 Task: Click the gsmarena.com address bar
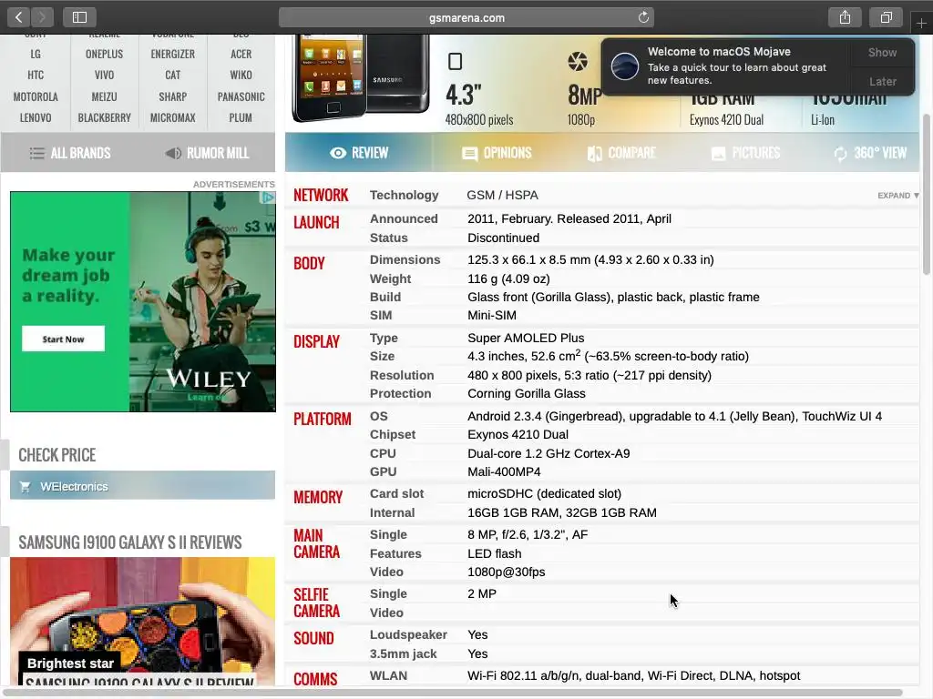[466, 17]
